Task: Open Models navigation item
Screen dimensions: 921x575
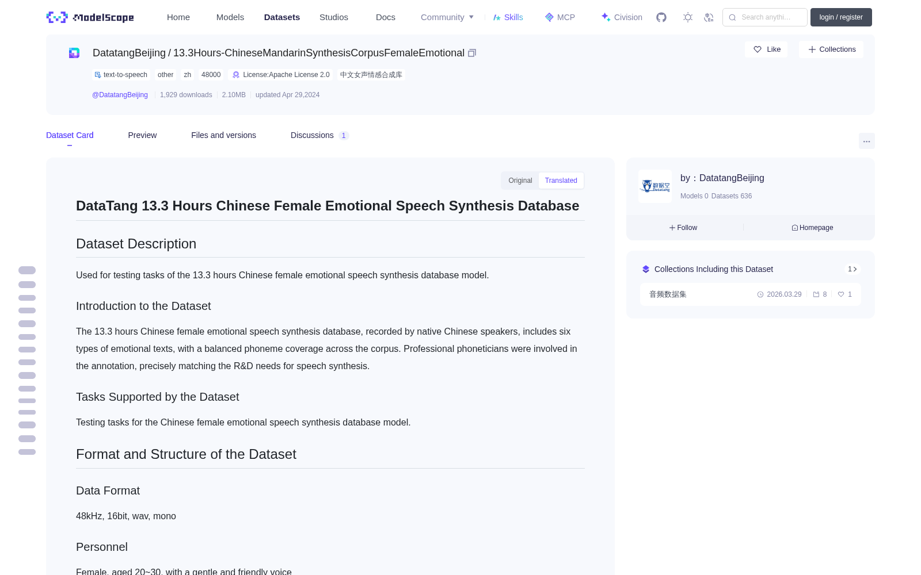Action: [x=230, y=17]
